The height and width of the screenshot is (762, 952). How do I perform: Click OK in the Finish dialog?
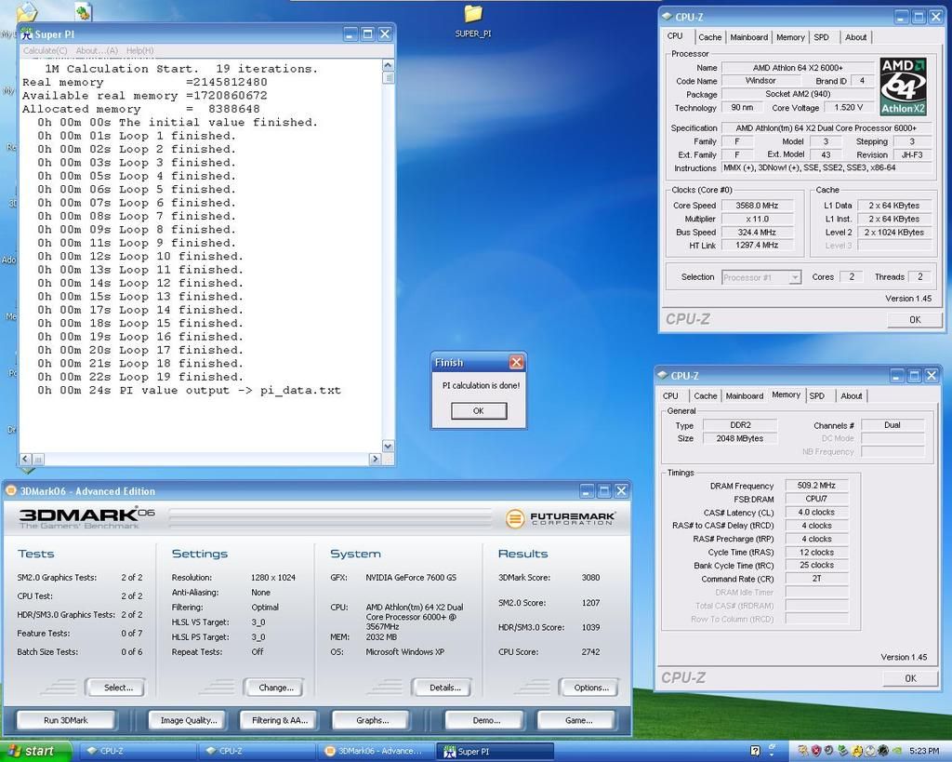479,411
